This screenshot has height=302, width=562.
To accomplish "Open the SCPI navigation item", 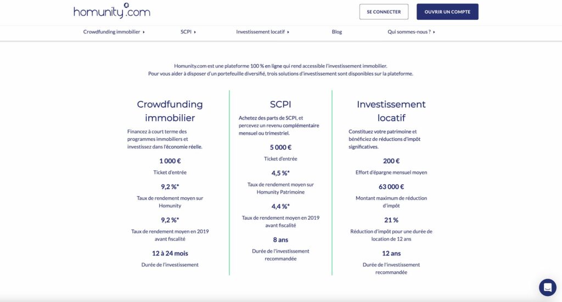I will pyautogui.click(x=186, y=32).
